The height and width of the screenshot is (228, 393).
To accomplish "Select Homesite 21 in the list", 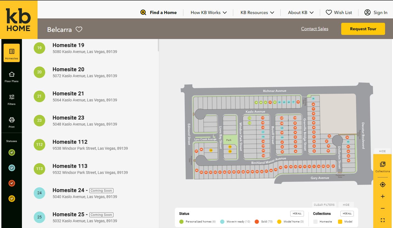I will (90, 96).
